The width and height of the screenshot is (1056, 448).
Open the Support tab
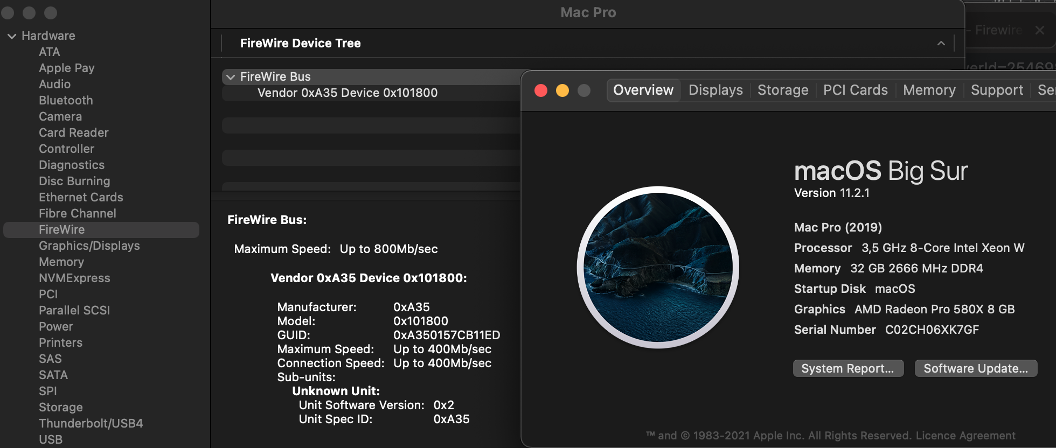click(x=997, y=90)
